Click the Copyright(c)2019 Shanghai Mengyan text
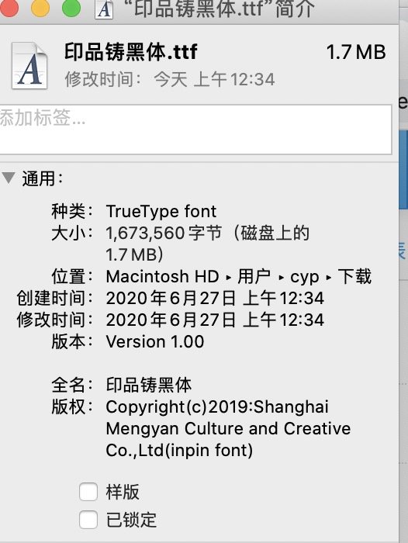The image size is (408, 543). [x=228, y=429]
